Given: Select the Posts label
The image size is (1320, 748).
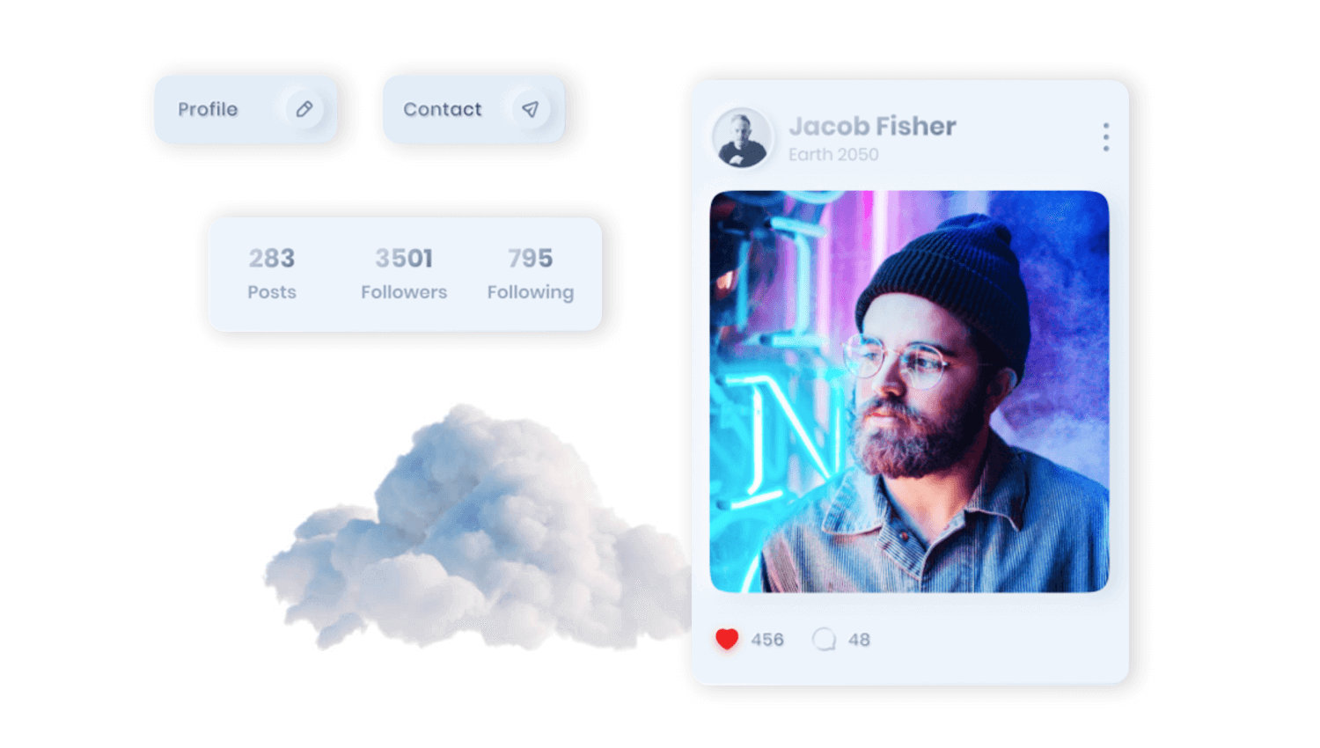Looking at the screenshot, I should 271,292.
